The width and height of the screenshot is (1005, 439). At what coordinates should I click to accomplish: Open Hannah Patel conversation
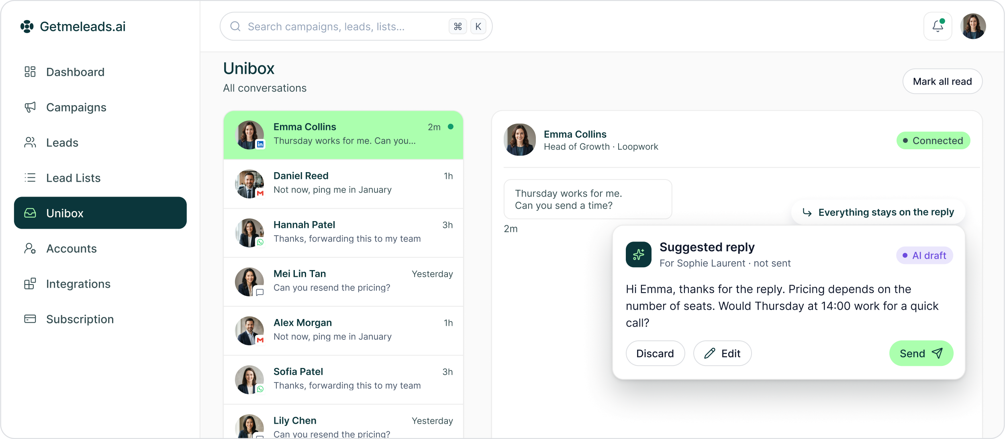click(x=343, y=233)
